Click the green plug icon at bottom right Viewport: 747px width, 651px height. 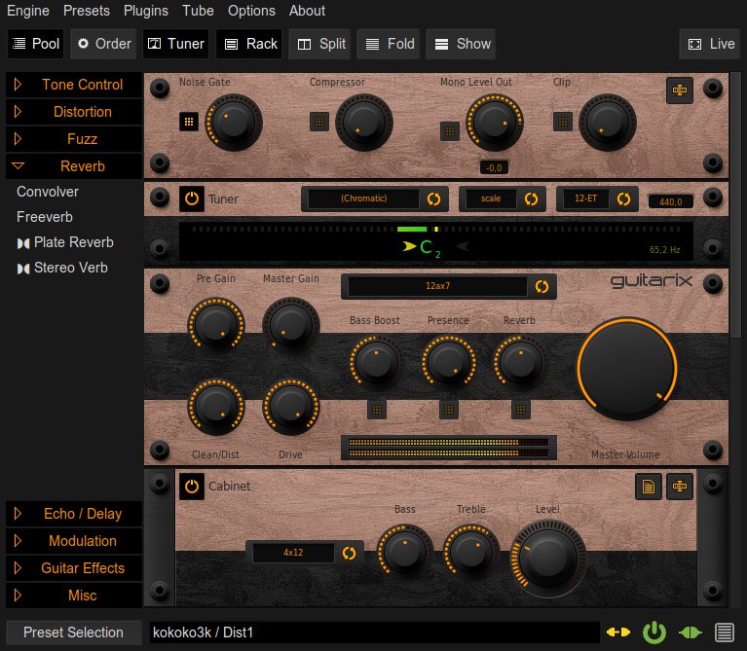[x=690, y=633]
